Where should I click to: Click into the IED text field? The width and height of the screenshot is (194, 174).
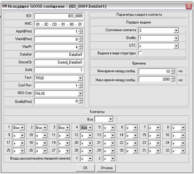[59, 15]
